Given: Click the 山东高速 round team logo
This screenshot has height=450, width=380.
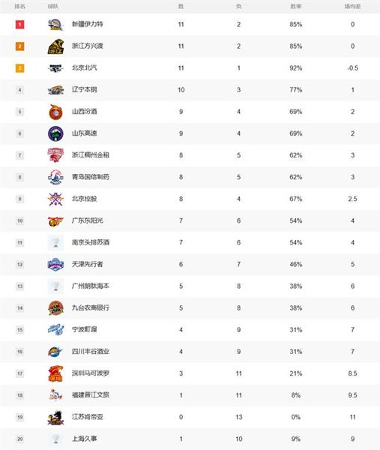Looking at the screenshot, I should [55, 133].
